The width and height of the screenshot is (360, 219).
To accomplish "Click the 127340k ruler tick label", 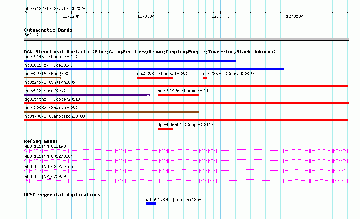I will (220, 16).
